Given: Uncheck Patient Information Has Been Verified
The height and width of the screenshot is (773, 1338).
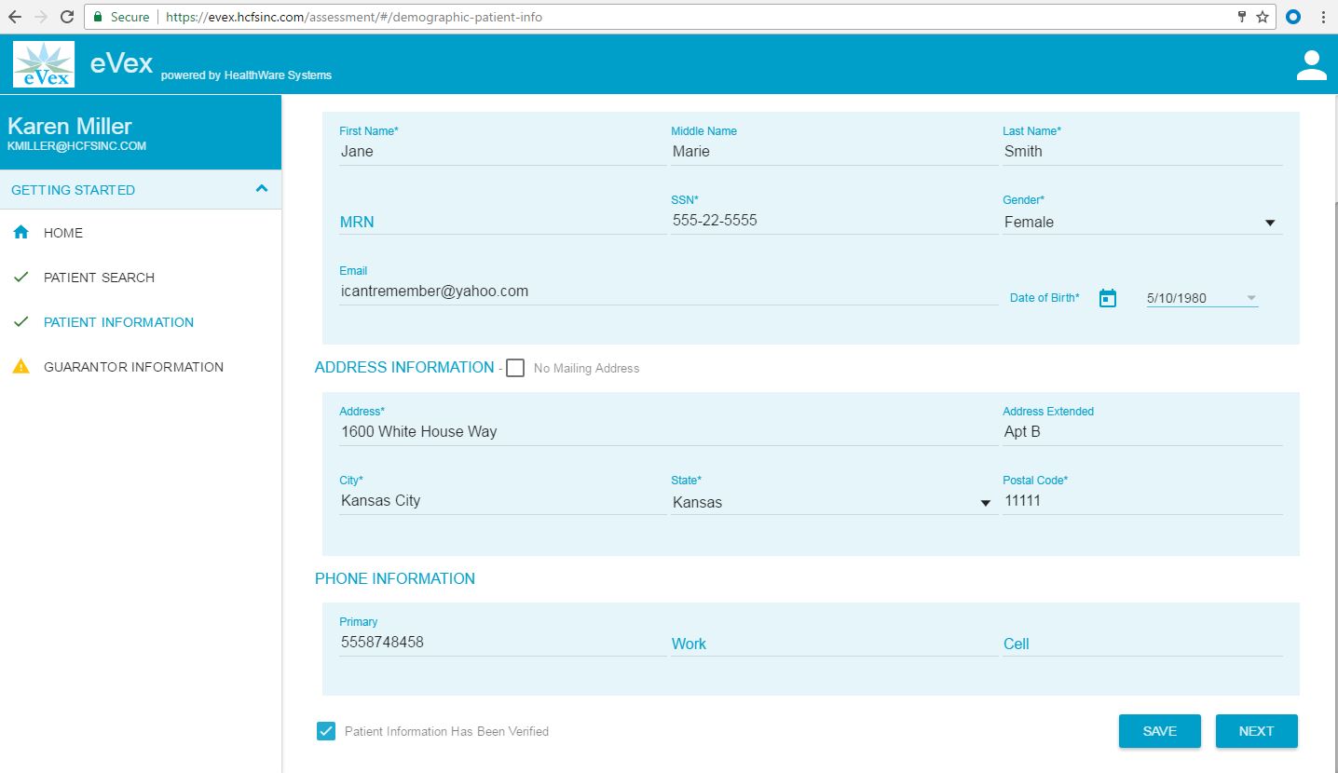Looking at the screenshot, I should (x=326, y=731).
